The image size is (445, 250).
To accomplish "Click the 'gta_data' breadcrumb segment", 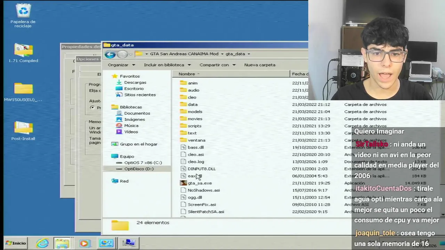I will (235, 54).
